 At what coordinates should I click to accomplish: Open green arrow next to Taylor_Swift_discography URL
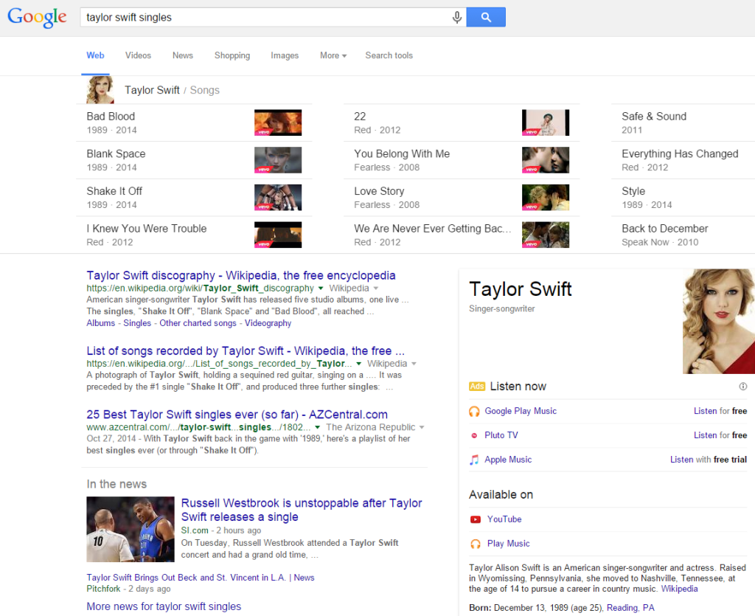[321, 288]
